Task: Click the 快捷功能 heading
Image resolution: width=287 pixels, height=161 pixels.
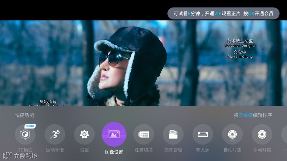Action: (24, 115)
